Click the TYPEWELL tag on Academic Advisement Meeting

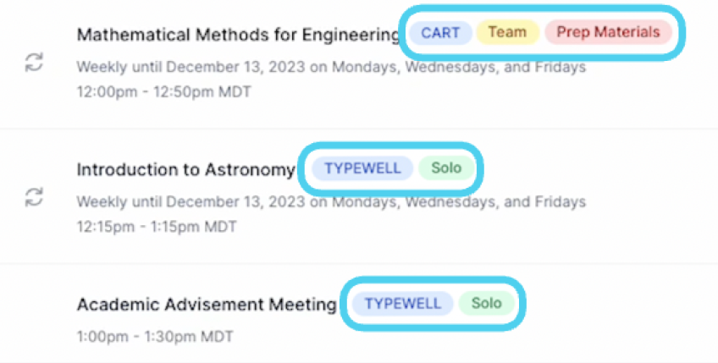pos(402,303)
